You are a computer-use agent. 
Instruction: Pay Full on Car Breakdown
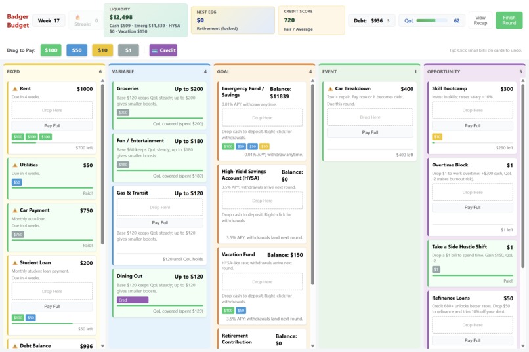370,132
